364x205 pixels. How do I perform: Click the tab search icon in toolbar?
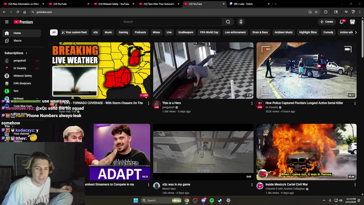[336, 12]
